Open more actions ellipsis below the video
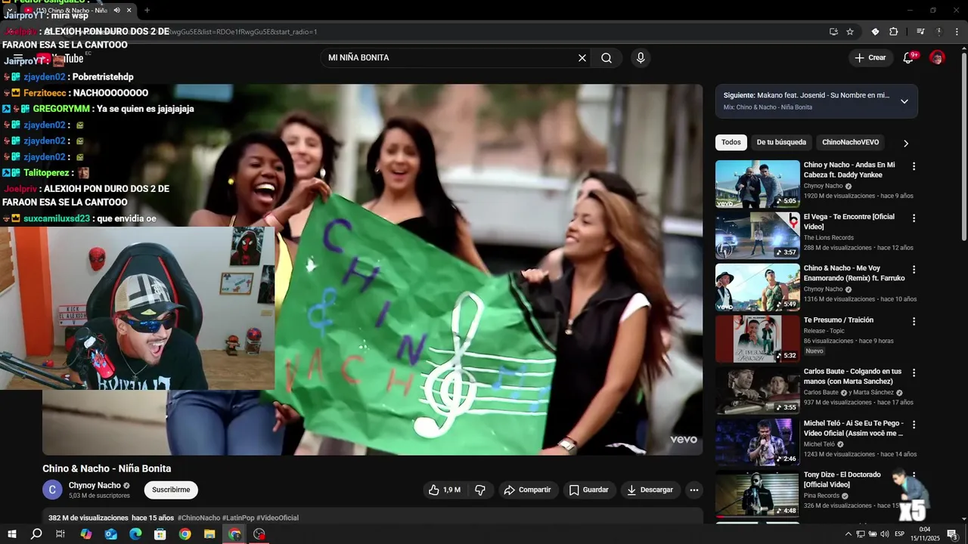Image resolution: width=968 pixels, height=544 pixels. (694, 490)
